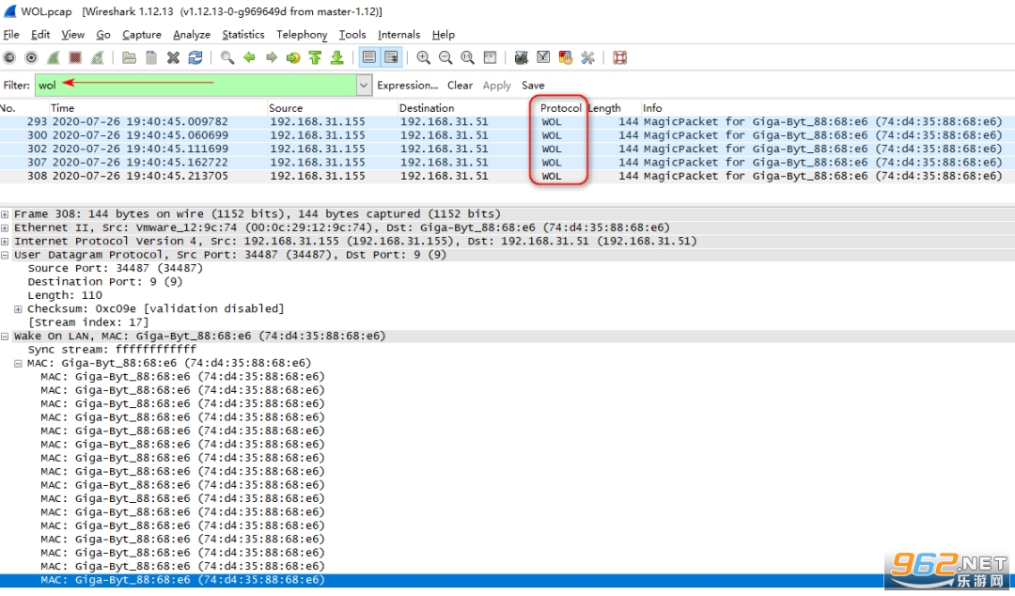The height and width of the screenshot is (596, 1015).
Task: Click the Expression... button
Action: pos(407,86)
